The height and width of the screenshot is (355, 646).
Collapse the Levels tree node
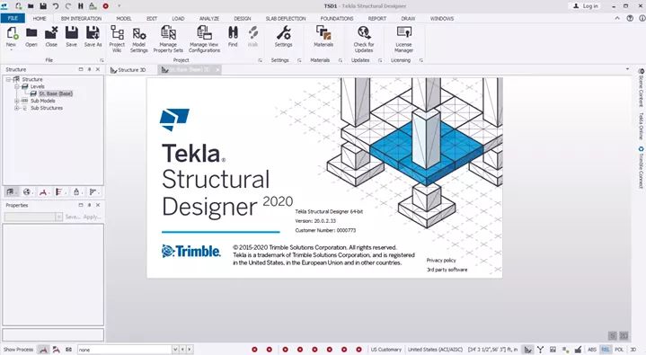pyautogui.click(x=17, y=86)
